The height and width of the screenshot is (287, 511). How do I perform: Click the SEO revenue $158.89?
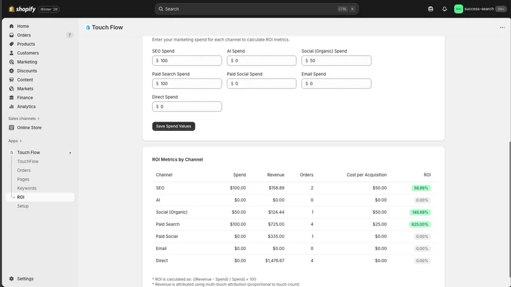pyautogui.click(x=277, y=188)
